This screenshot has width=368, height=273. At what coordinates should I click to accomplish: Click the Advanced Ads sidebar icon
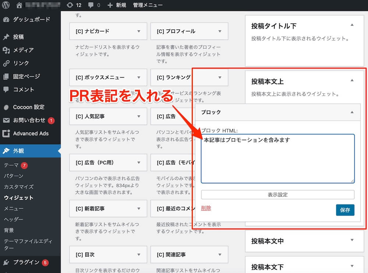pyautogui.click(x=6, y=134)
